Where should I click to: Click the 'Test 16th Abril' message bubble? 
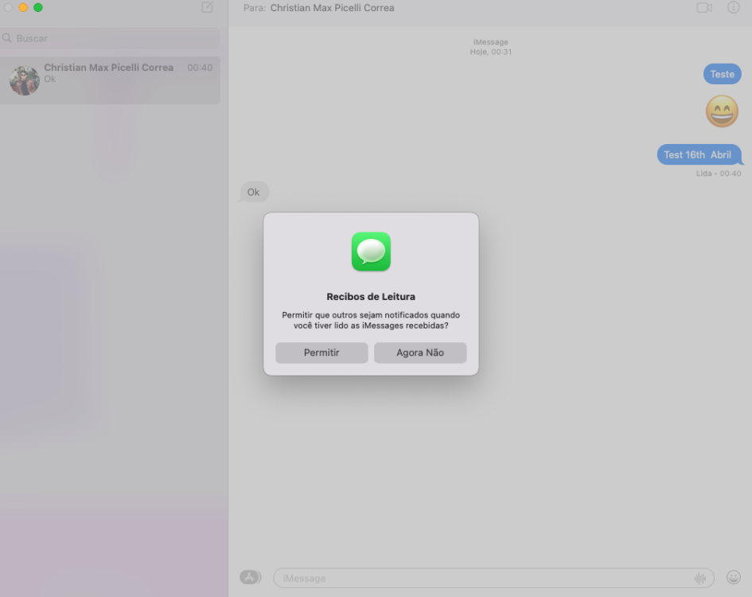coord(699,154)
